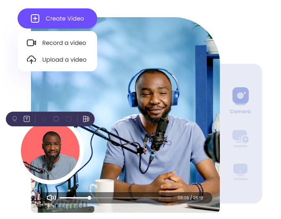The height and width of the screenshot is (219, 281).
Task: Click the 08:06 / 26:18 timestamp
Action: [190, 198]
